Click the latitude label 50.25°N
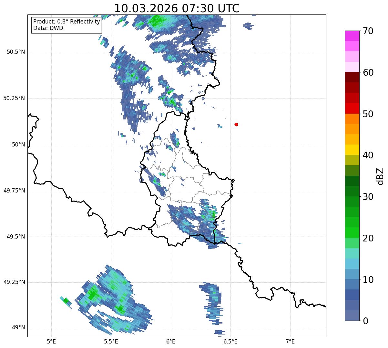This screenshot has width=388, height=348. 14,98
